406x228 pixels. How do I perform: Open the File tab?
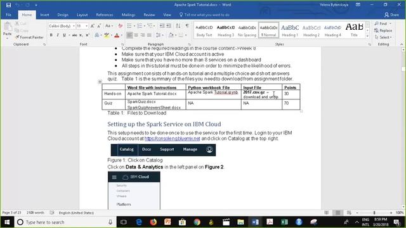pyautogui.click(x=8, y=15)
